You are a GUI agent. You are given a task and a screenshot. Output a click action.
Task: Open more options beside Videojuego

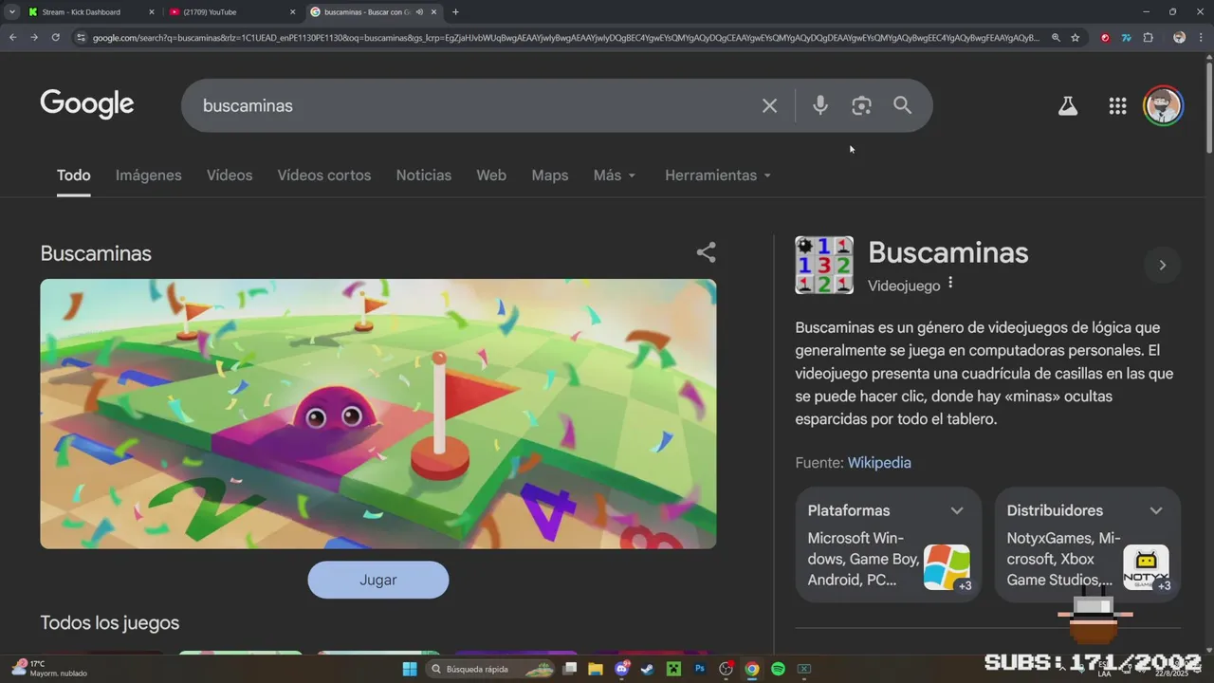[x=950, y=284]
